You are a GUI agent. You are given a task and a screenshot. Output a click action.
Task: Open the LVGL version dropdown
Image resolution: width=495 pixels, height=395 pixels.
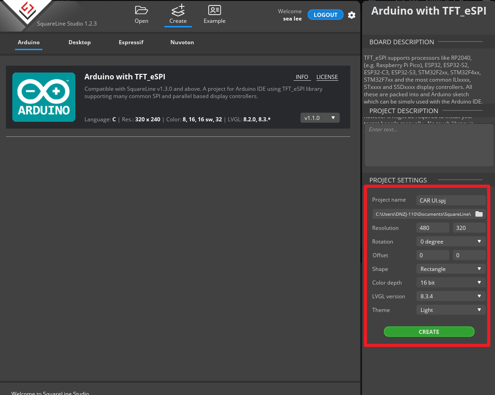point(451,296)
